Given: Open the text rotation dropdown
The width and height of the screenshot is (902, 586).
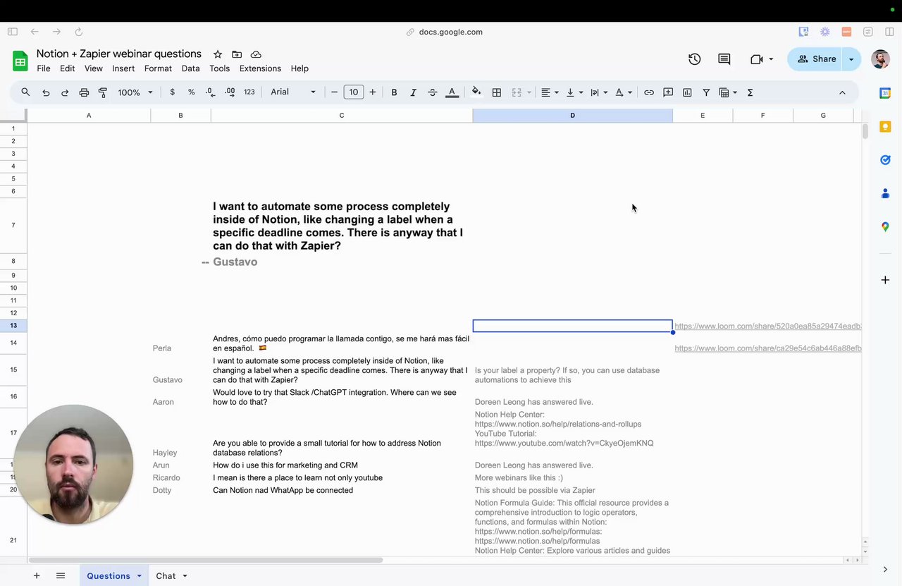Looking at the screenshot, I should tap(624, 92).
